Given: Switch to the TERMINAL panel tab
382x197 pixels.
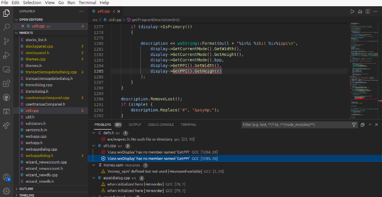Looking at the screenshot, I should [188, 125].
